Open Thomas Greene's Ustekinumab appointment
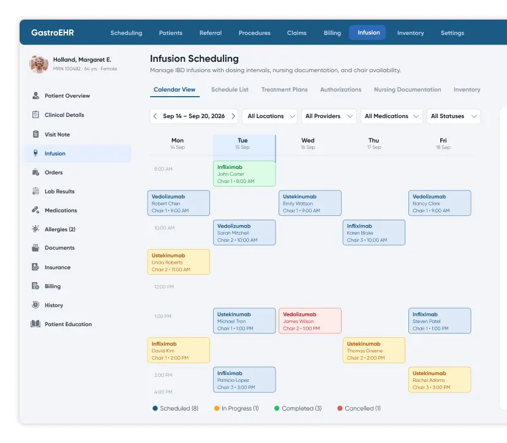Image resolution: width=507 pixels, height=443 pixels. [374, 350]
